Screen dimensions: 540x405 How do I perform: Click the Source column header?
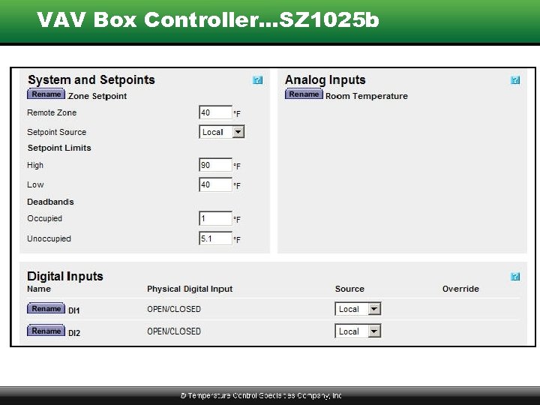(x=349, y=289)
